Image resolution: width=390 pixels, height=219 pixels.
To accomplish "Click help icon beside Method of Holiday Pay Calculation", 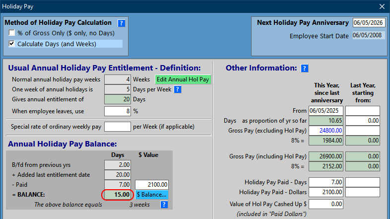I will coord(121,23).
